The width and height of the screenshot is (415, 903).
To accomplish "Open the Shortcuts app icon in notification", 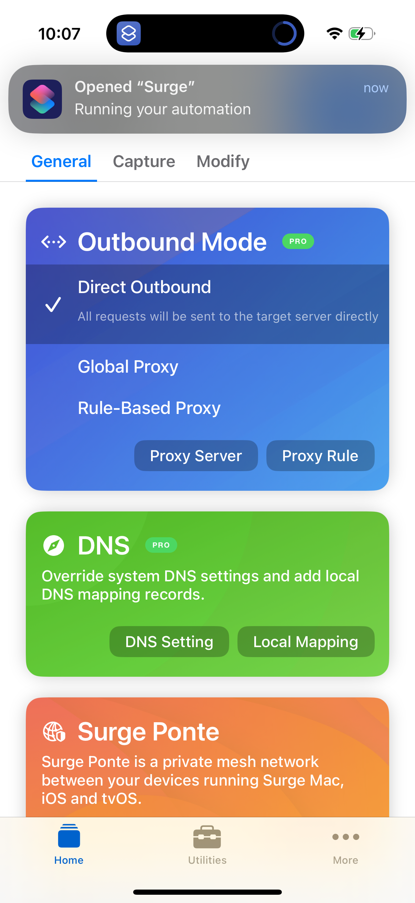I will pyautogui.click(x=42, y=99).
